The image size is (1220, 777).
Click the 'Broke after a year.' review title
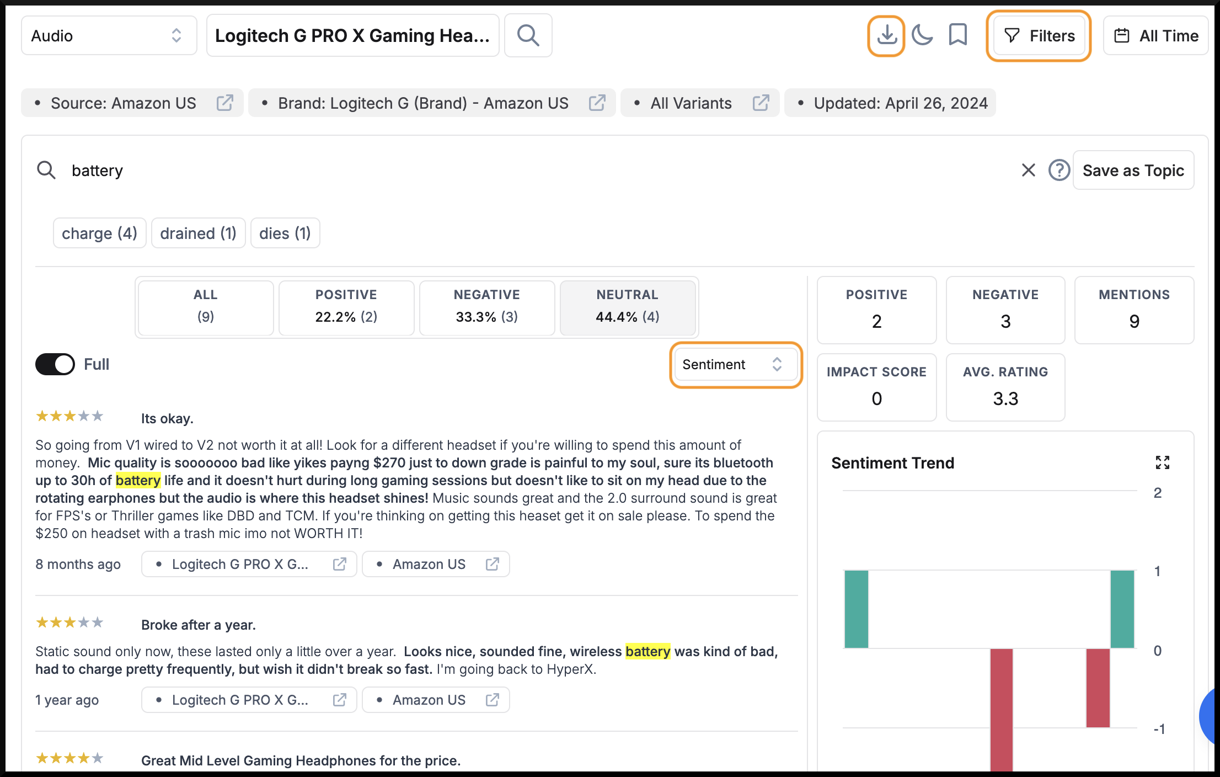pyautogui.click(x=199, y=625)
